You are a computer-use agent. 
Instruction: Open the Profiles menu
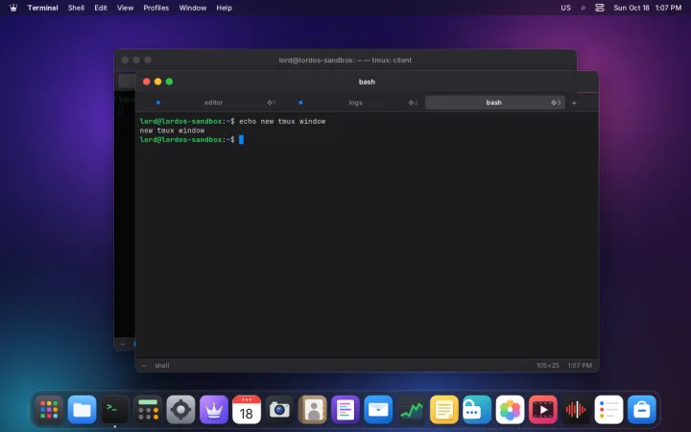156,8
